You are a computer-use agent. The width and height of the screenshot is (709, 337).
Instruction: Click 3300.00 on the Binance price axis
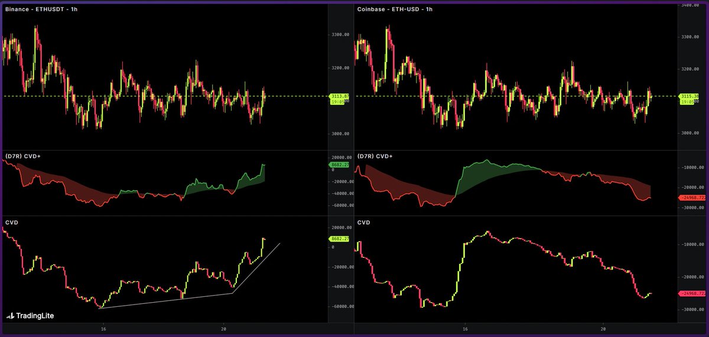click(342, 35)
